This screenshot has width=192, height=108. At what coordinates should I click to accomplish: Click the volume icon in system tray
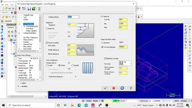174,105
